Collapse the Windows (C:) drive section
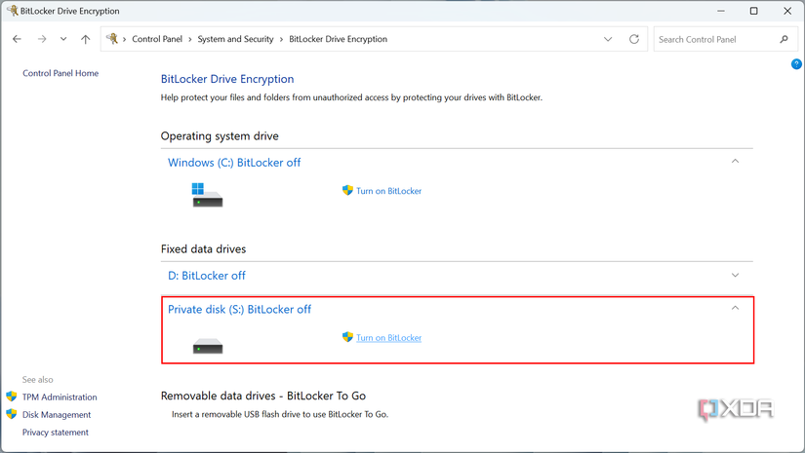 (735, 162)
